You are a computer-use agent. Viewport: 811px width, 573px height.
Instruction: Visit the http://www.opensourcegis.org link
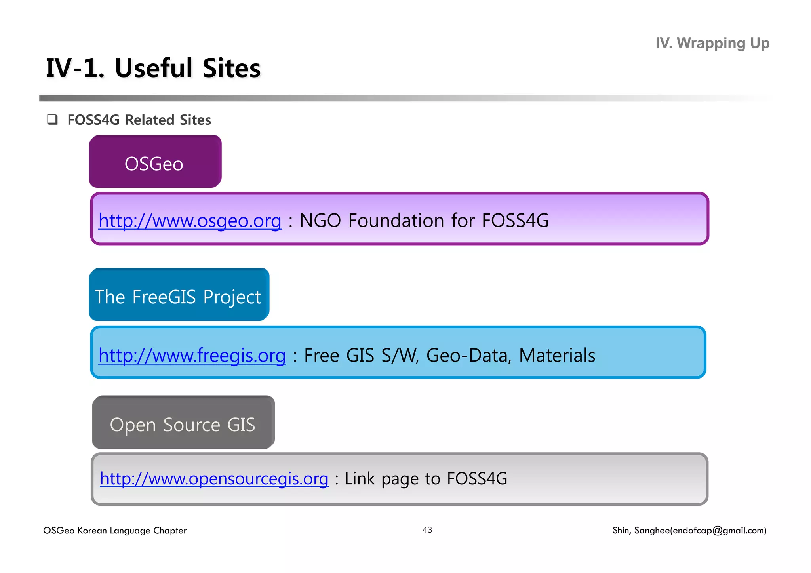tap(214, 478)
